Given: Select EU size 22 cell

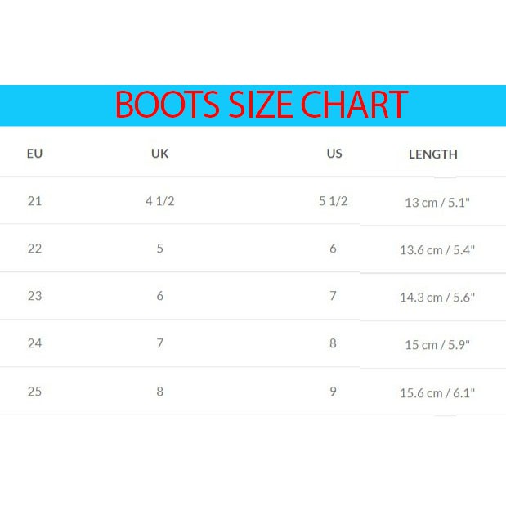Looking at the screenshot, I should [34, 249].
